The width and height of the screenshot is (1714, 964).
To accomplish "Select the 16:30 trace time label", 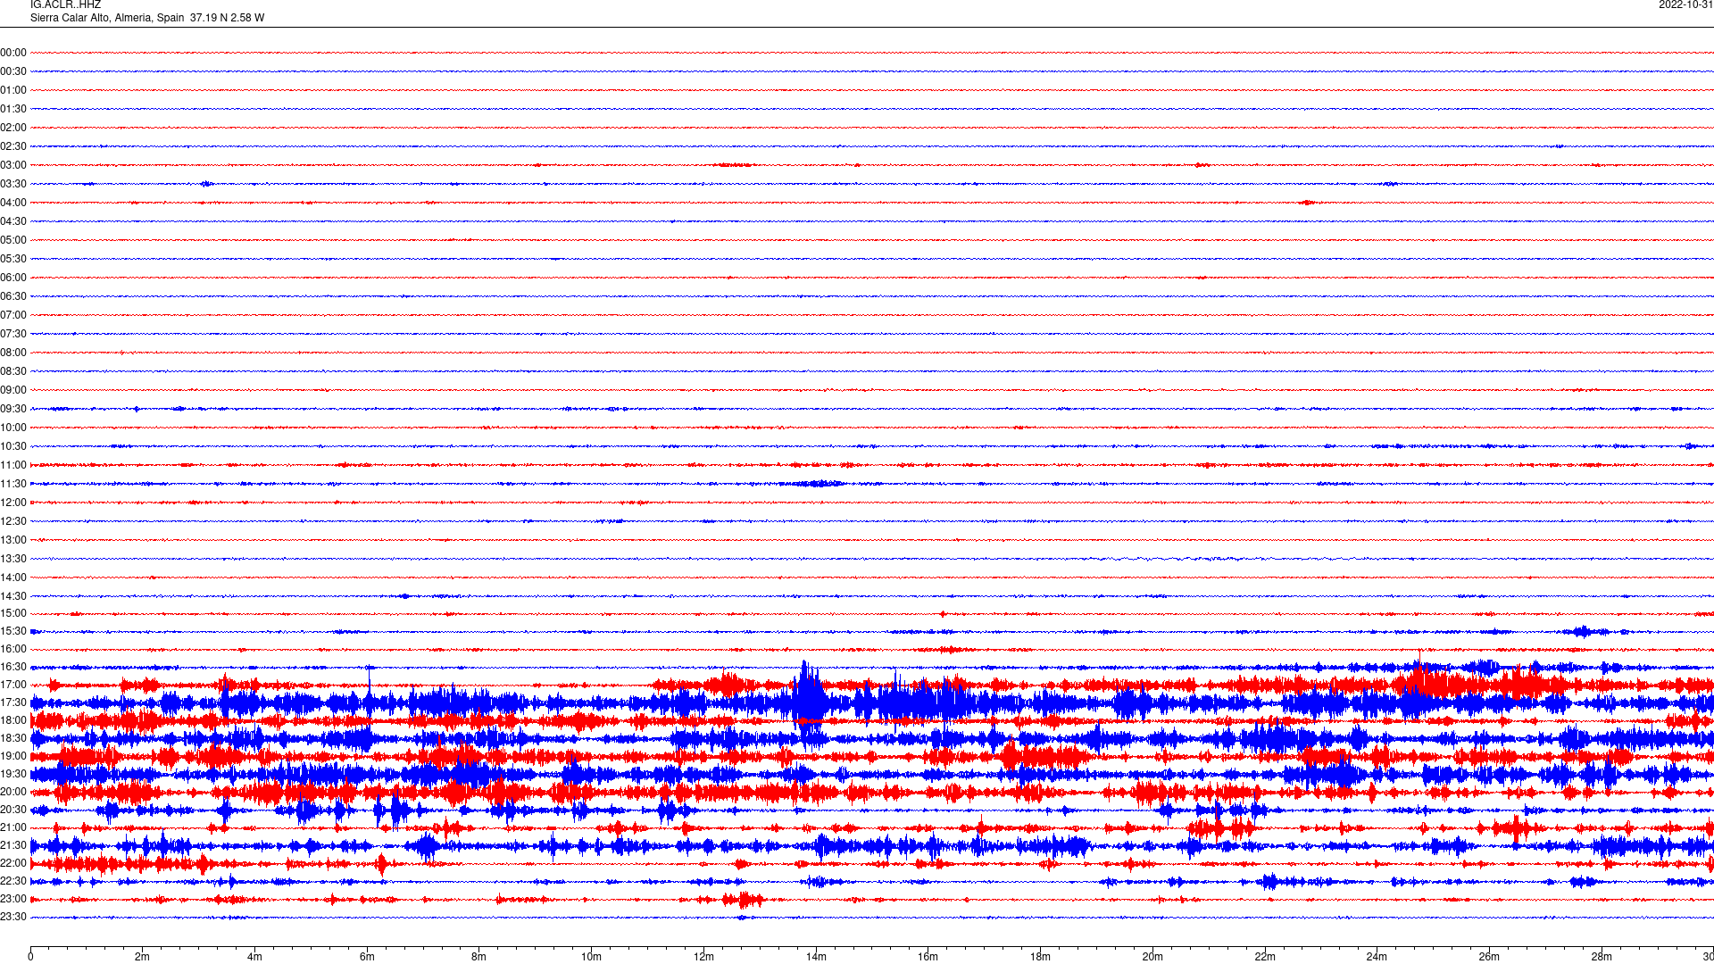I will pyautogui.click(x=13, y=667).
